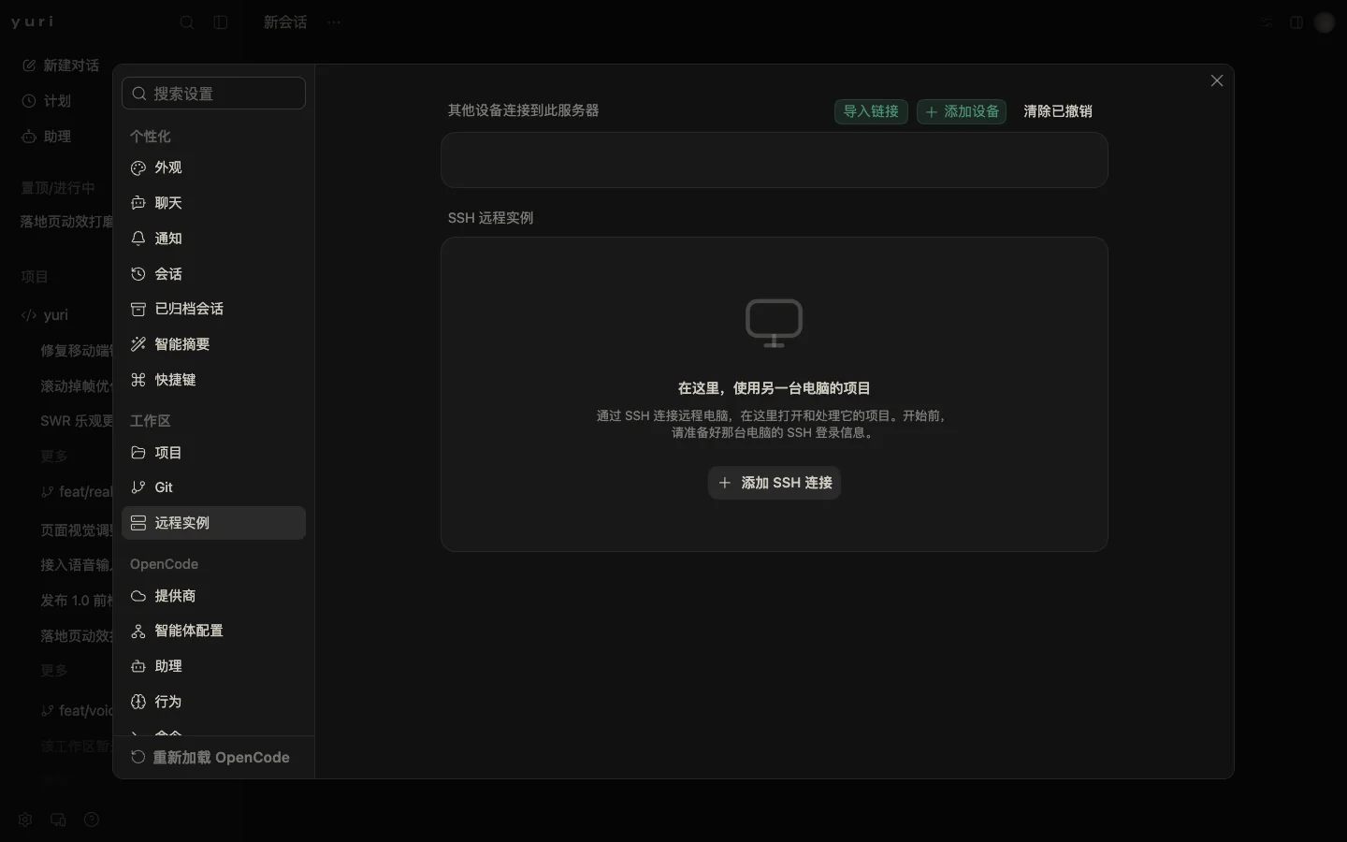Open the 智能摘要 settings section
The image size is (1347, 842).
(213, 344)
